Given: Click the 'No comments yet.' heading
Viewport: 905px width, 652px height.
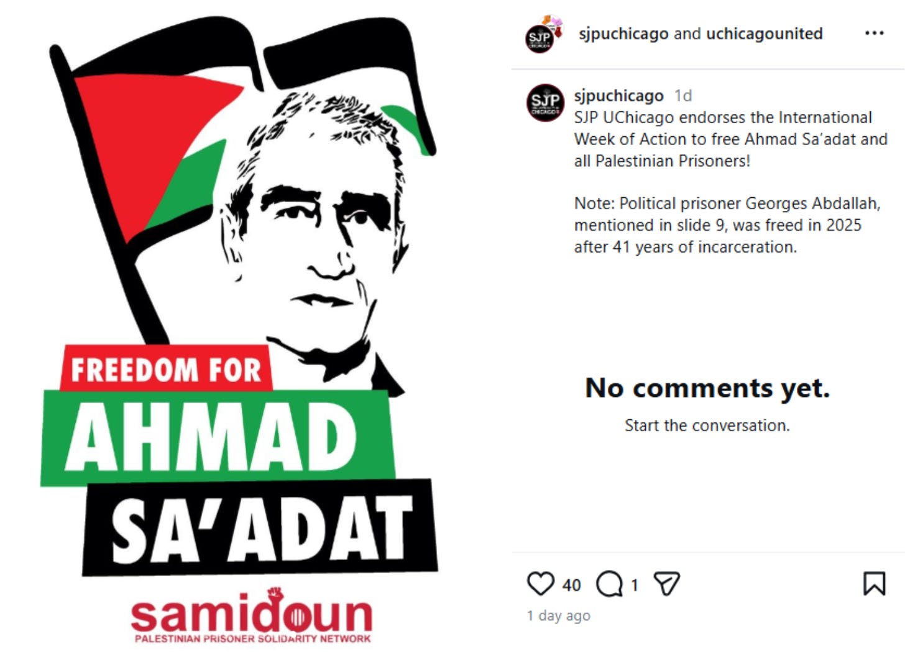Looking at the screenshot, I should click(707, 388).
